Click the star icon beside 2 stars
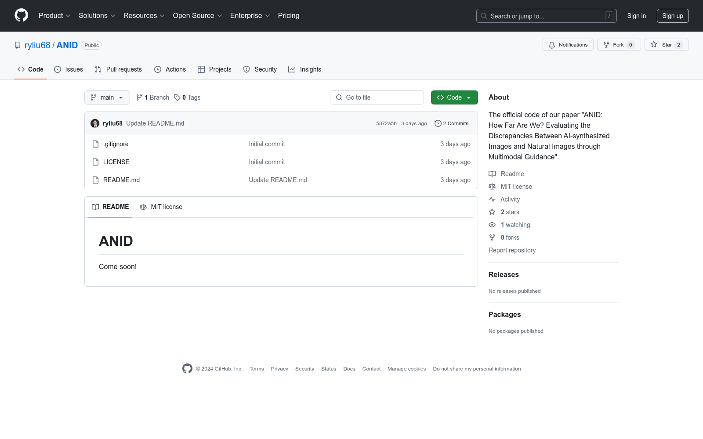This screenshot has width=703, height=439. (492, 212)
